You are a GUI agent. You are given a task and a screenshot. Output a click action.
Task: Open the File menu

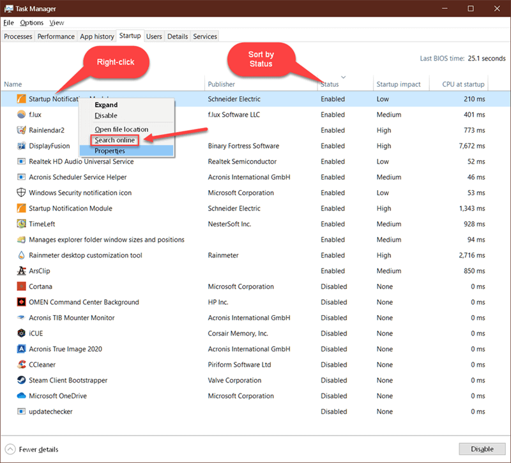pyautogui.click(x=8, y=23)
